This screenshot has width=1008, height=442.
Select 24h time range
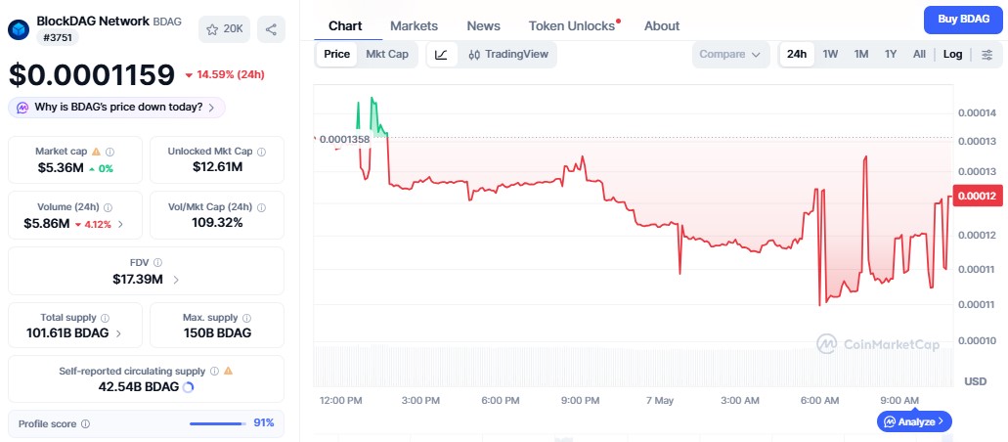click(x=797, y=55)
